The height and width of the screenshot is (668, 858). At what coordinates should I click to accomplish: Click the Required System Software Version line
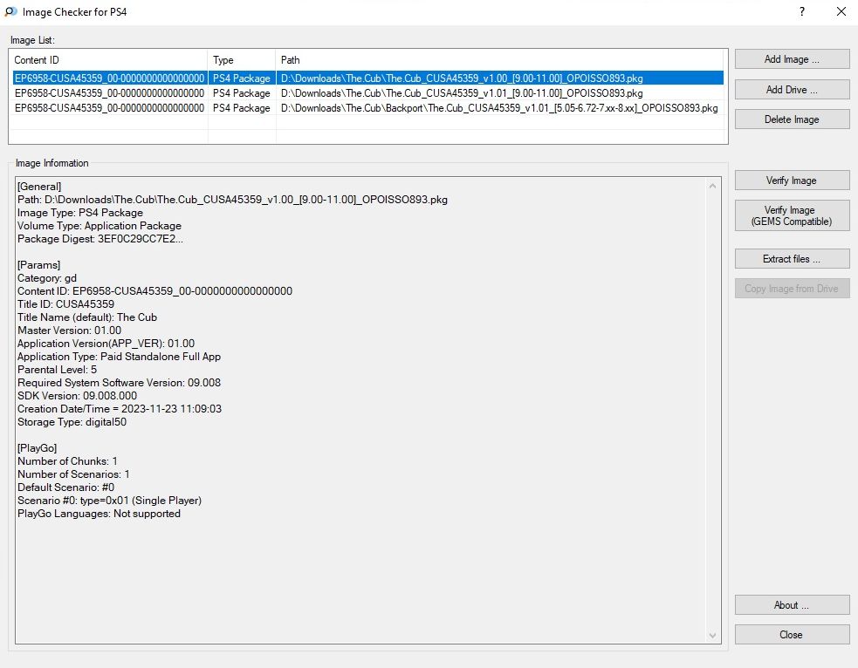coord(119,383)
